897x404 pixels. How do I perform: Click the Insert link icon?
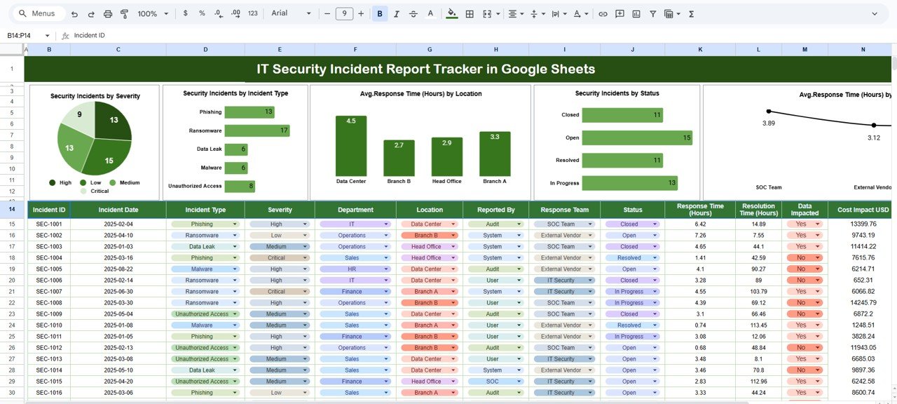603,13
